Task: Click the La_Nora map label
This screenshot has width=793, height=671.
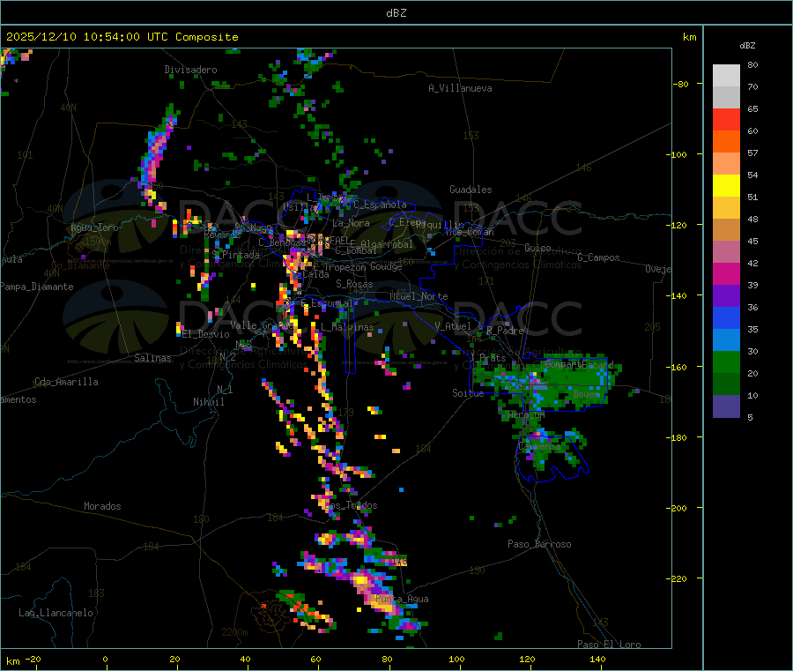Action: (x=352, y=223)
